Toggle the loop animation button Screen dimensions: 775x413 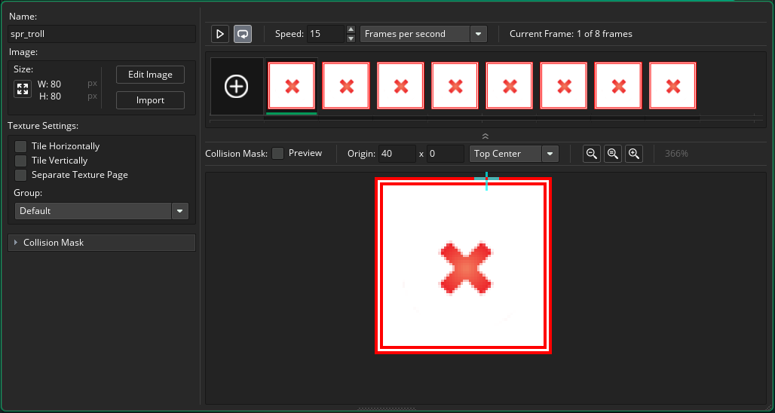tap(243, 34)
